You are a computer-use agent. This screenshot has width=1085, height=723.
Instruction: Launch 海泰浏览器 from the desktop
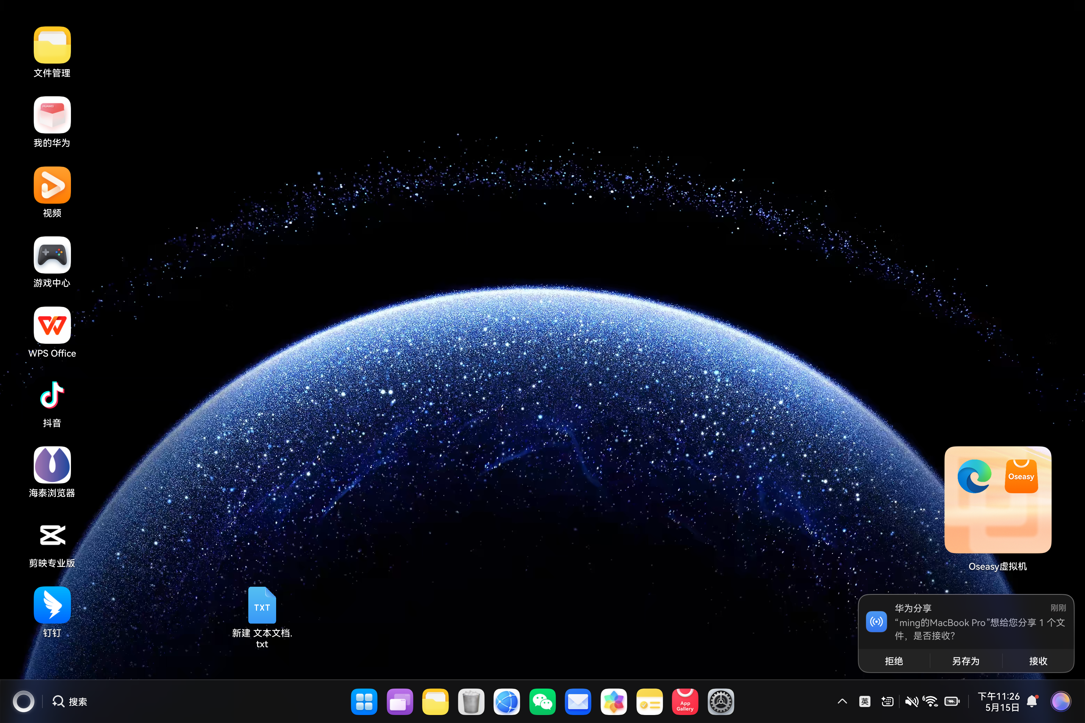point(52,465)
